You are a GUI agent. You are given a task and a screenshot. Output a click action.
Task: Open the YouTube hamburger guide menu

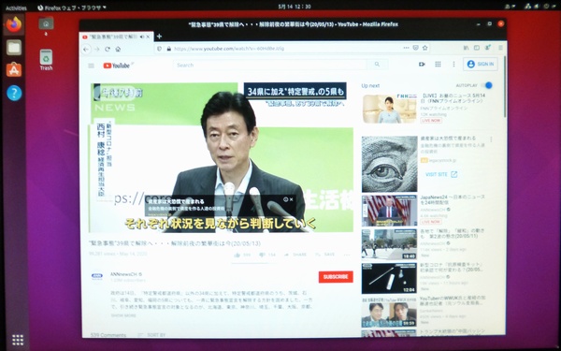point(92,66)
